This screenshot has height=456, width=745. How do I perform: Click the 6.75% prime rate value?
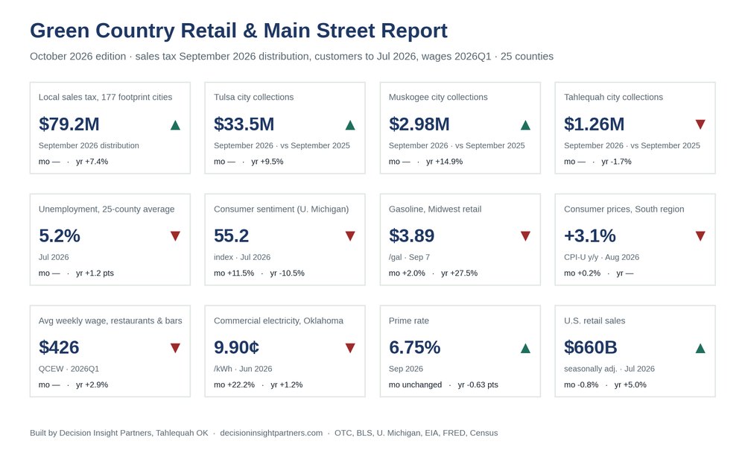point(414,347)
